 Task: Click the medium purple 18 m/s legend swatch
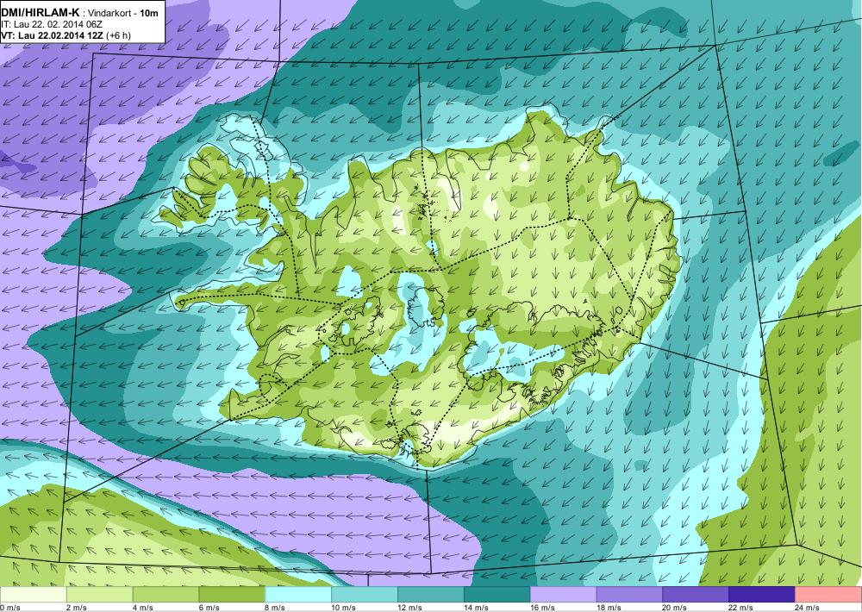point(629,595)
